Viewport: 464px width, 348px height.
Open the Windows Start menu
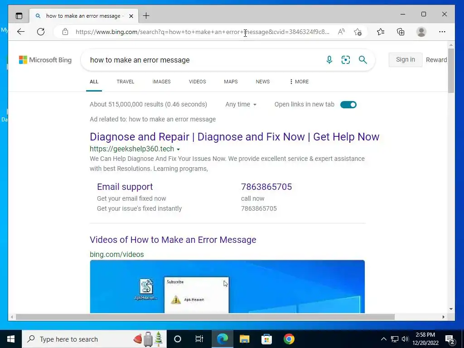click(11, 339)
